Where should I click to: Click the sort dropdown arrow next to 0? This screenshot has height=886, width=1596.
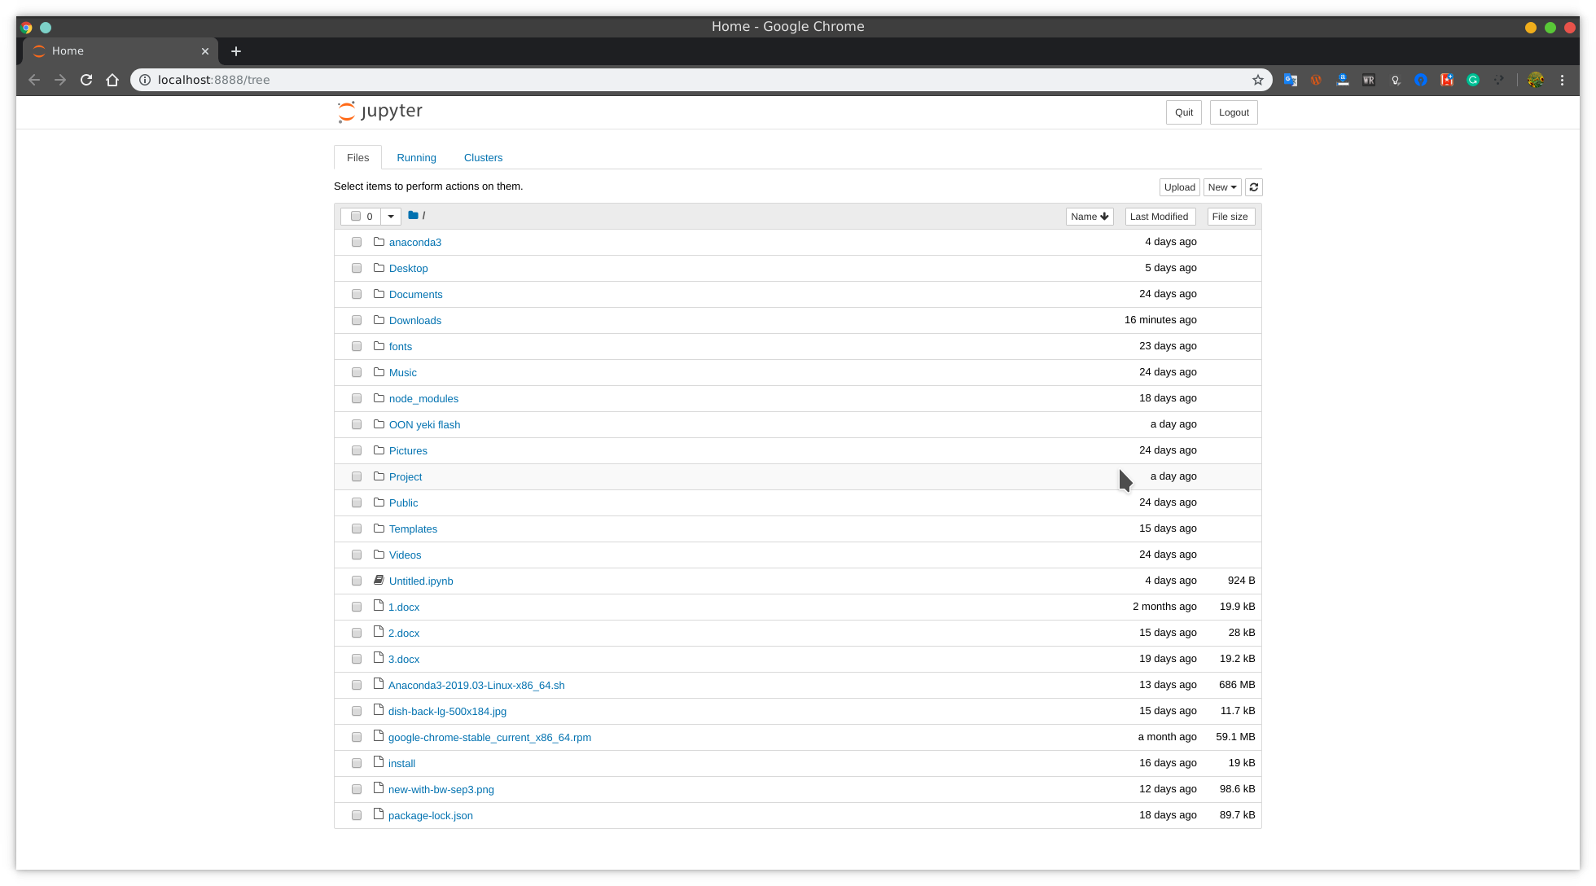pos(391,216)
